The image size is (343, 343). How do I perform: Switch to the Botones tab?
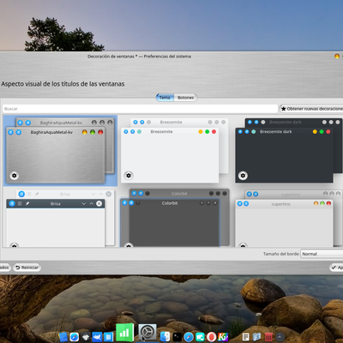tap(185, 98)
